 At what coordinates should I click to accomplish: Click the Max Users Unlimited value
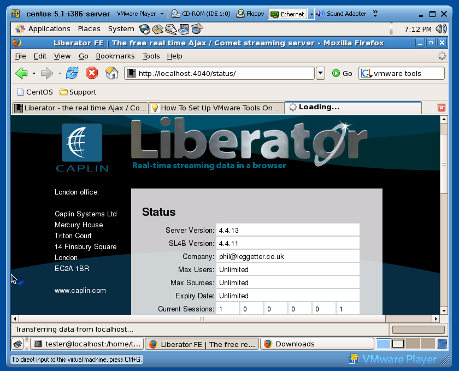(x=287, y=269)
